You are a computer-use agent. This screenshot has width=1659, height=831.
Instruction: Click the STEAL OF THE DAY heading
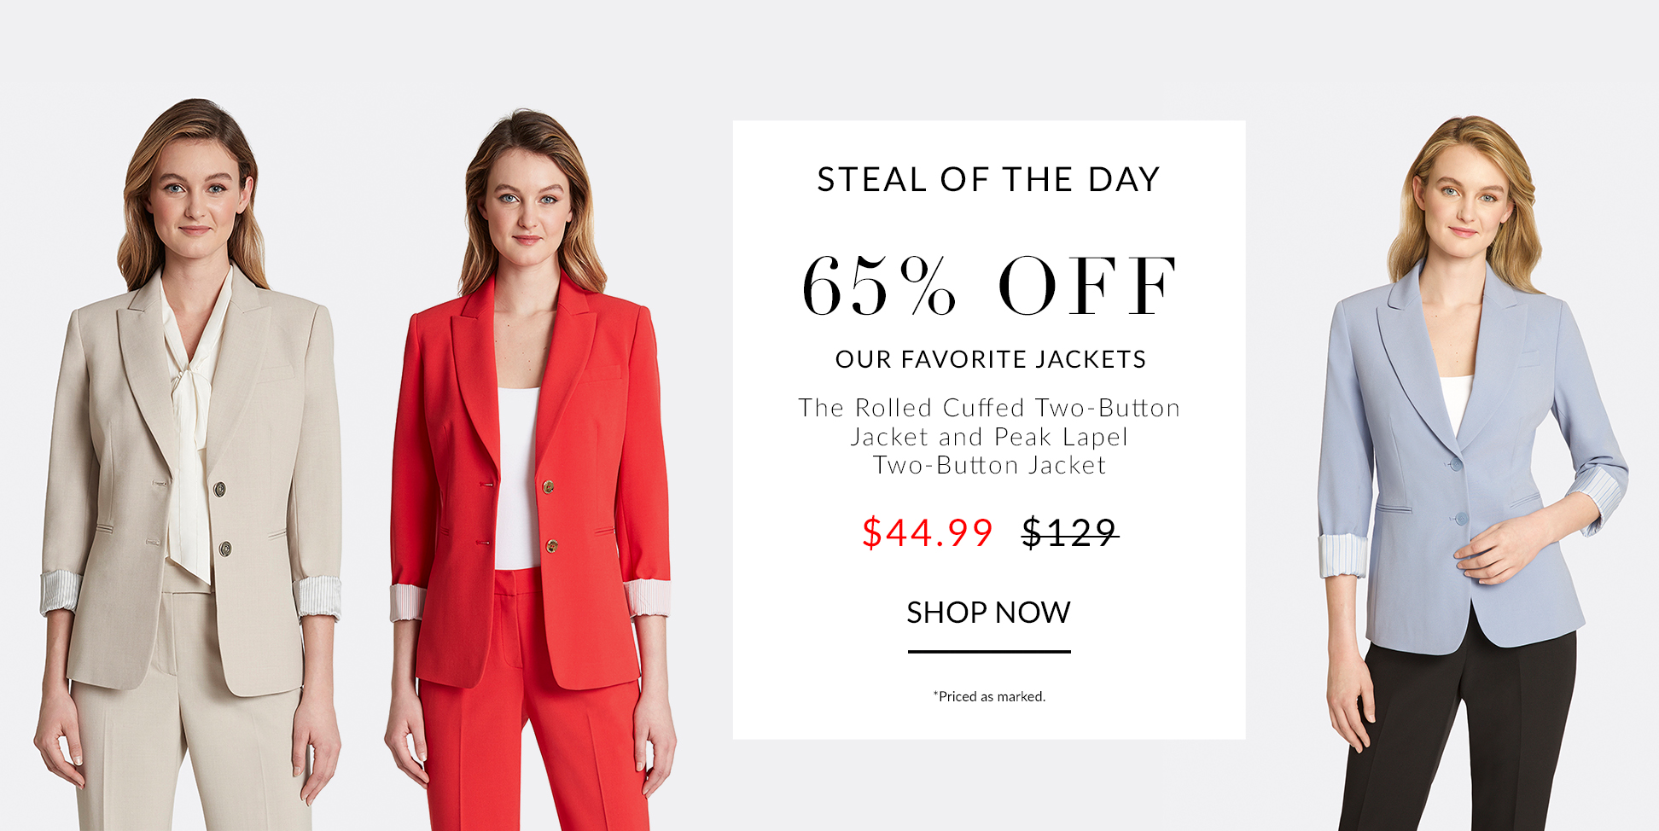coord(988,179)
